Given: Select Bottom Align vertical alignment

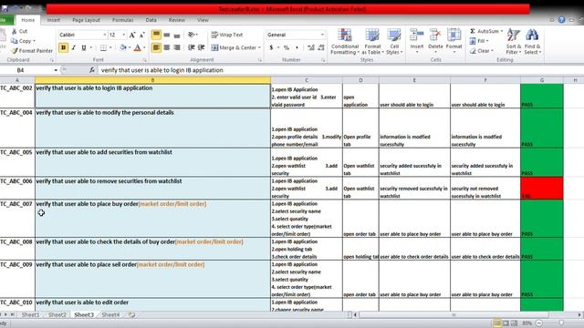Looking at the screenshot, I should (177, 35).
